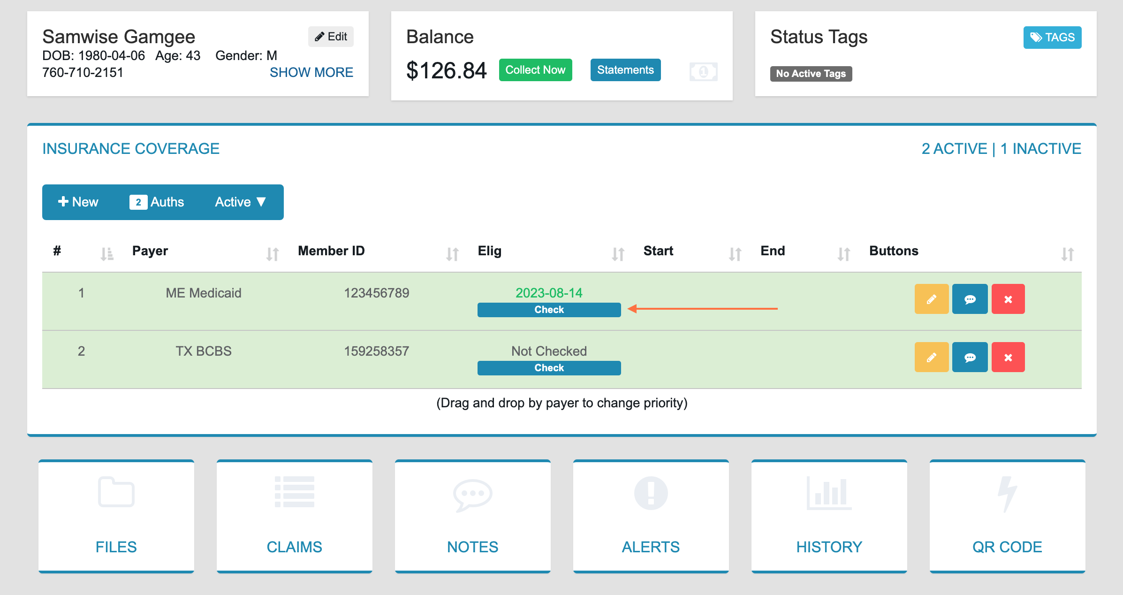Check eligibility for ME Medicaid
This screenshot has width=1123, height=595.
pos(548,310)
